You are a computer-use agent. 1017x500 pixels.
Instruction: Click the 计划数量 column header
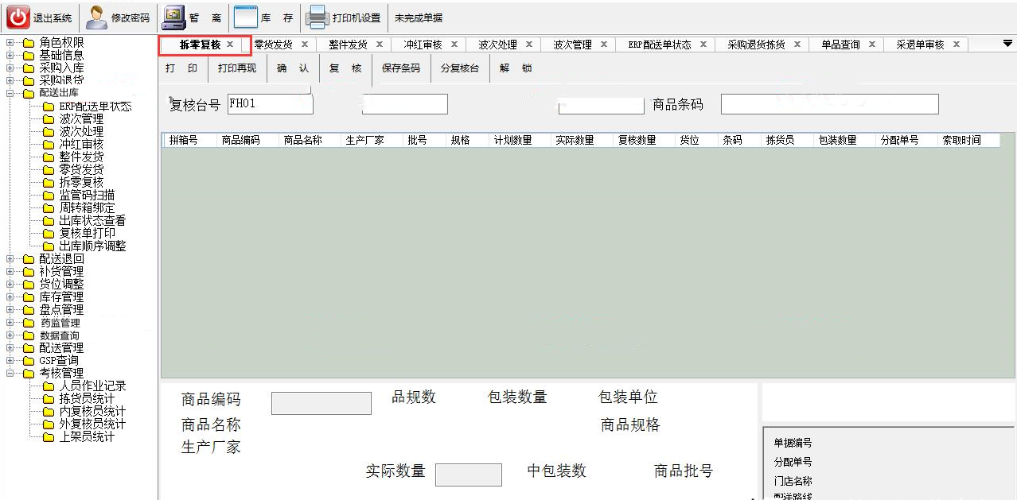pos(512,140)
